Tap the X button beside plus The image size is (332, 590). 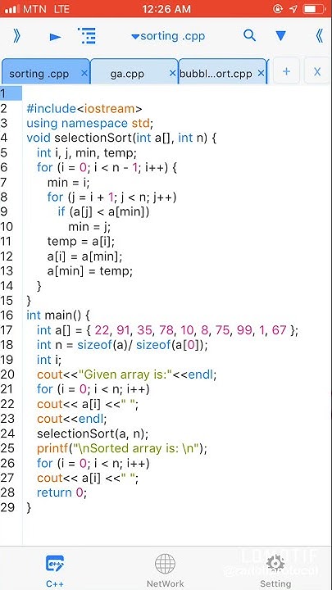[317, 71]
